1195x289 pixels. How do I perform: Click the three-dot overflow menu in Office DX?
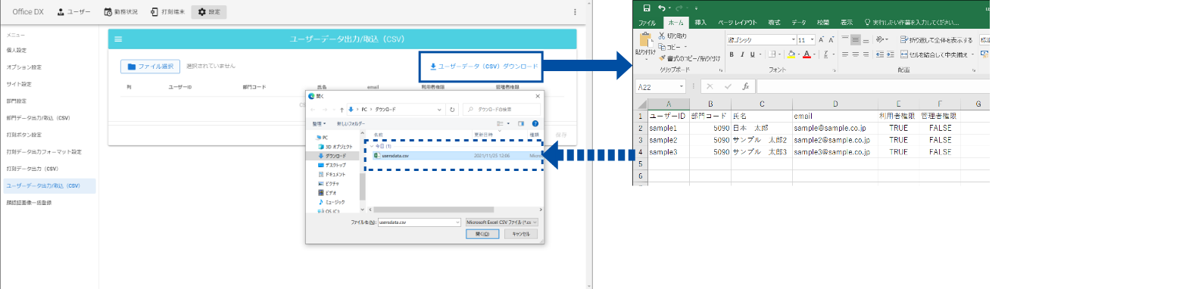coord(576,12)
